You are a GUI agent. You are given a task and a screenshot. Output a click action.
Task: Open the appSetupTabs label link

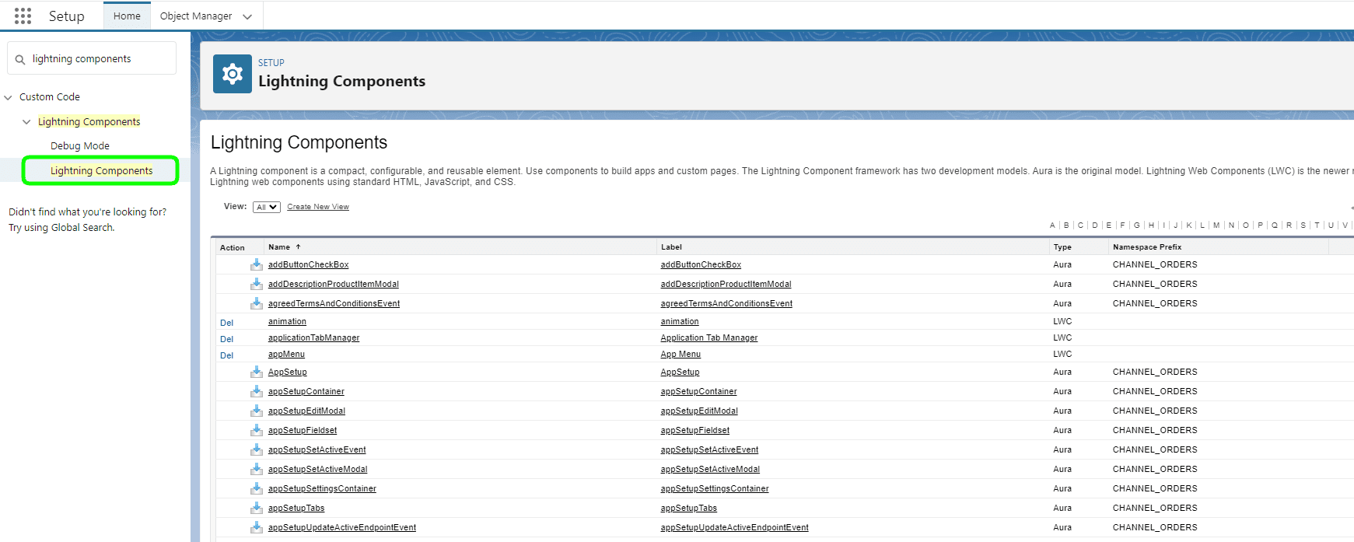(x=688, y=508)
